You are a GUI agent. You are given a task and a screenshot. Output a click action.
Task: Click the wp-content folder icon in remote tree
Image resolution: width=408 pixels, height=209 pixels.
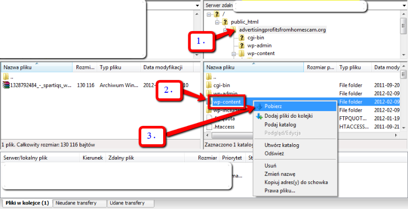click(x=242, y=53)
